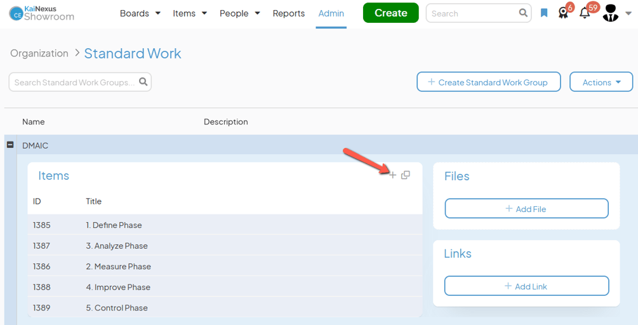Open the Items dropdown menu in navbar
Viewport: 638px width, 325px height.
pos(190,13)
